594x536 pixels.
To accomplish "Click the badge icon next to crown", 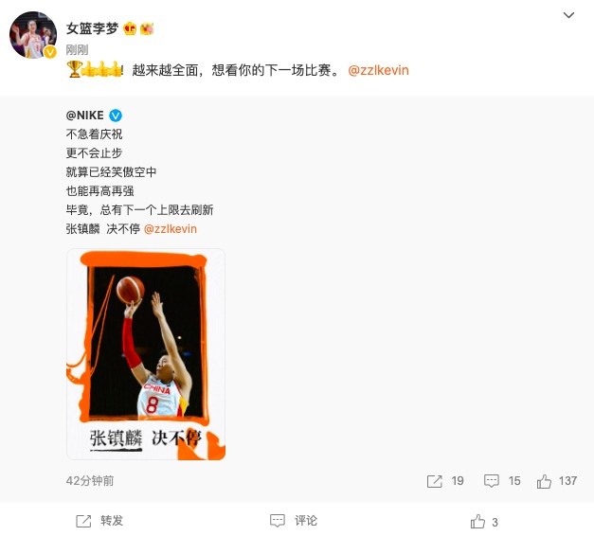I will point(147,28).
